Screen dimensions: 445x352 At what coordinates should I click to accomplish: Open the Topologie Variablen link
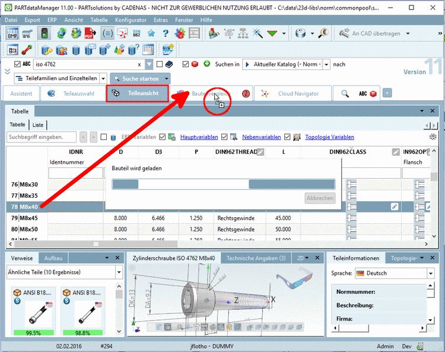click(x=329, y=137)
